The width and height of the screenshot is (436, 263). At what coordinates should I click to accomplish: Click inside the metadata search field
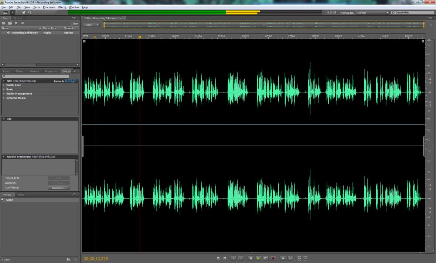click(35, 76)
